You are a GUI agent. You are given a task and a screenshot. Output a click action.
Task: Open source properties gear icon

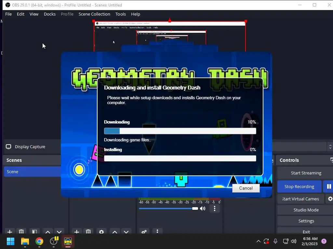click(101, 231)
